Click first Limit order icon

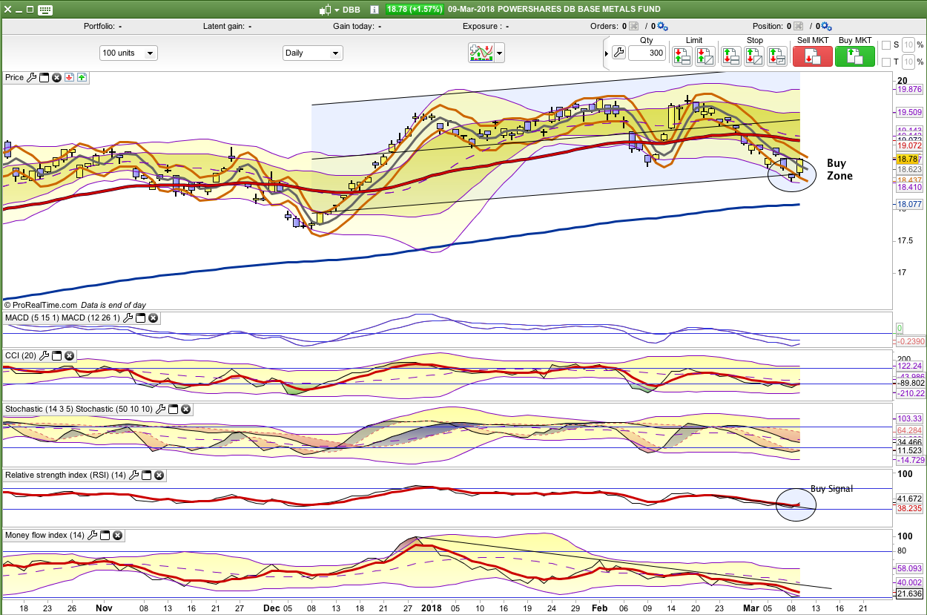pyautogui.click(x=682, y=56)
